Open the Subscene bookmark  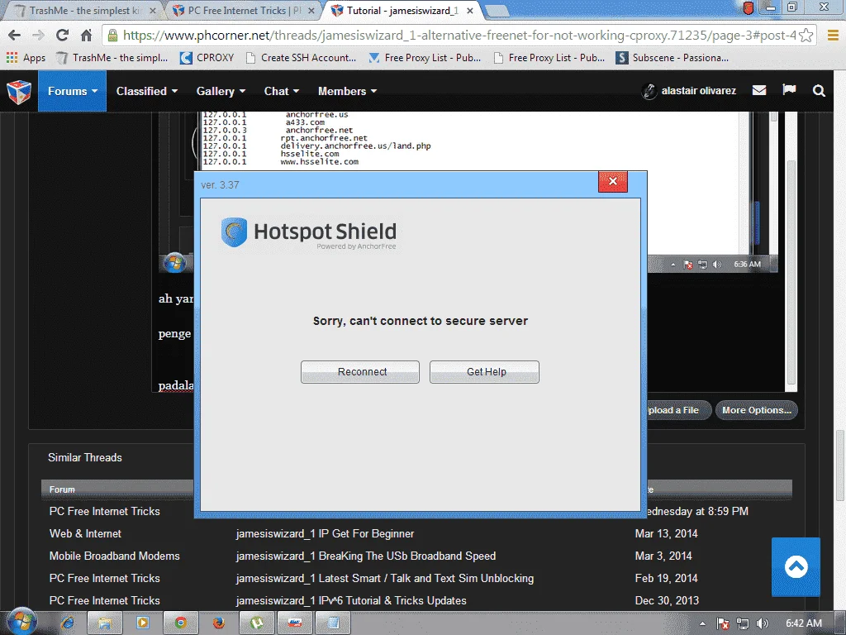[673, 58]
